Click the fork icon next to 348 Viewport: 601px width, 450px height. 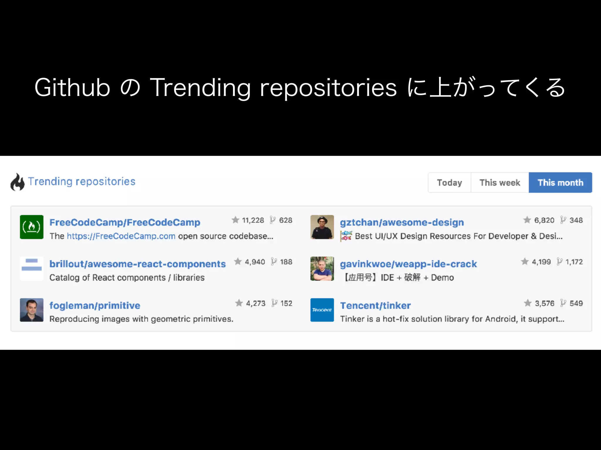coord(563,220)
